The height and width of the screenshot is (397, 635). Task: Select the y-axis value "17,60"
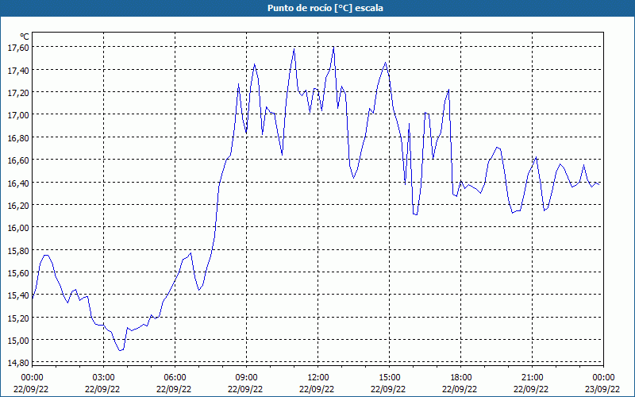18,48
